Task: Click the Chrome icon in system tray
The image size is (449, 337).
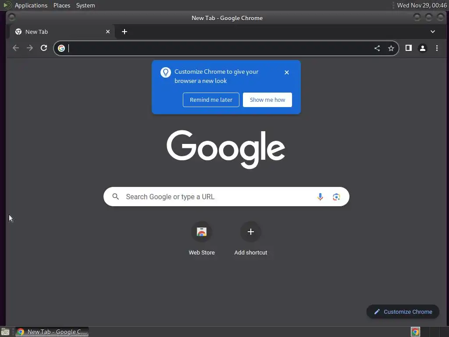Action: [415, 332]
